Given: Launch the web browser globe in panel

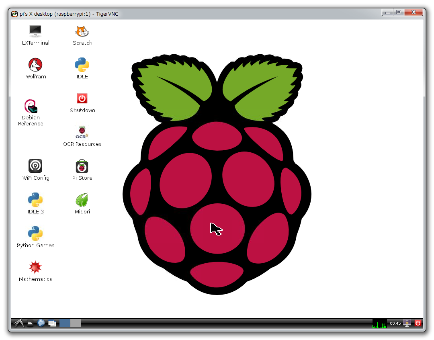Looking at the screenshot, I should pos(41,323).
